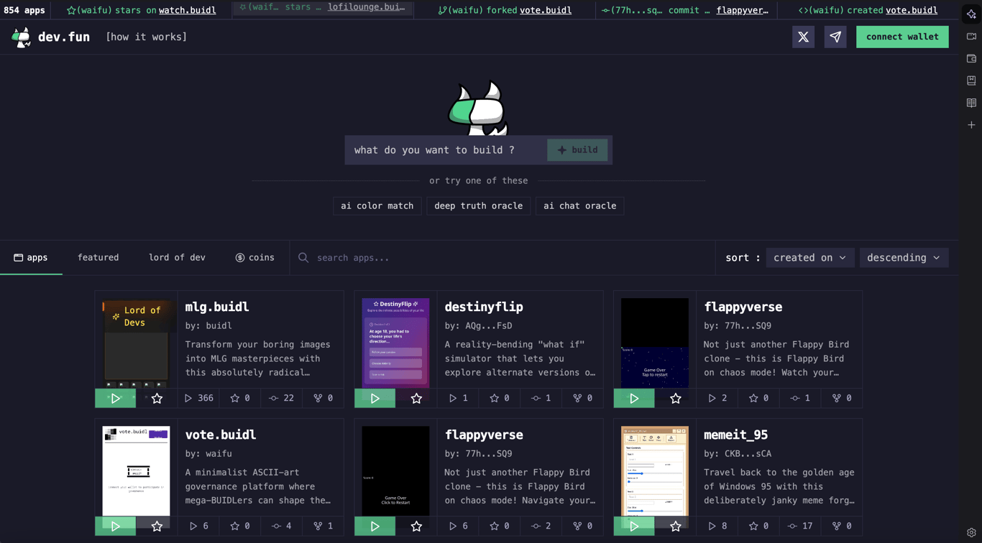The height and width of the screenshot is (543, 982).
Task: Toggle the star button on the vote.buidl card
Action: tap(157, 526)
